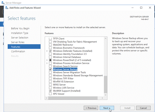Check Windows Server Migration Tools box
This screenshot has width=155, height=112.
click(50, 72)
